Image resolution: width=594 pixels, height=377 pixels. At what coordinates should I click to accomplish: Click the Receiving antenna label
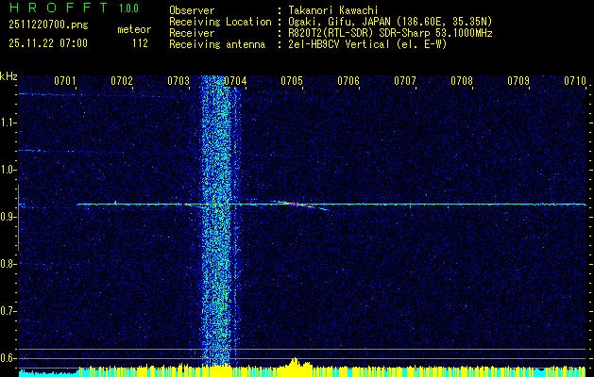point(217,44)
